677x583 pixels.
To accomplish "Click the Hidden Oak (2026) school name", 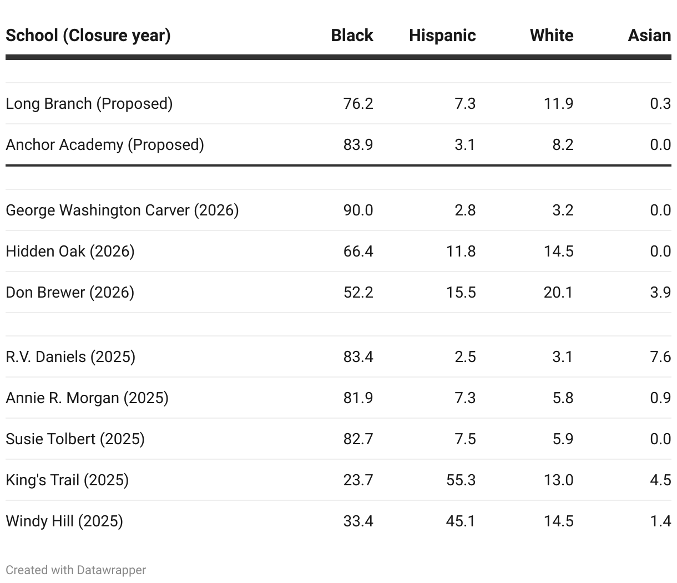I will point(70,252).
